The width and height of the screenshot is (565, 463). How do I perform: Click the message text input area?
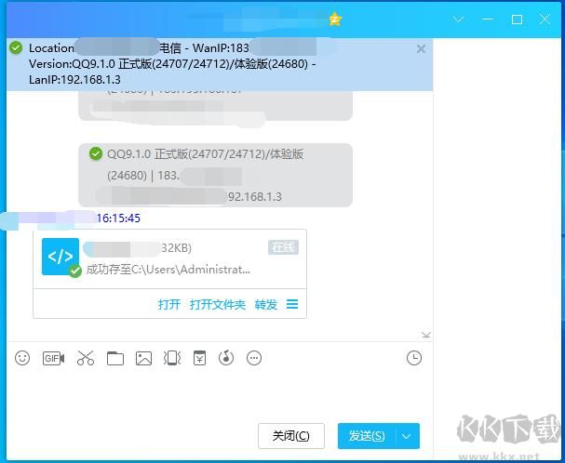coord(220,394)
